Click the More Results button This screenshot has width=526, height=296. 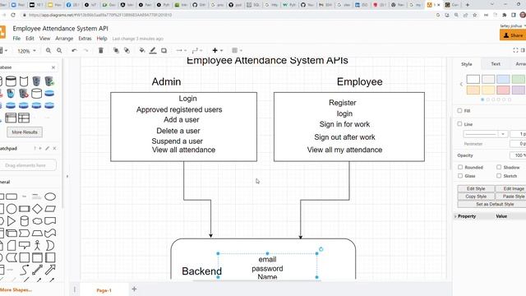point(25,132)
